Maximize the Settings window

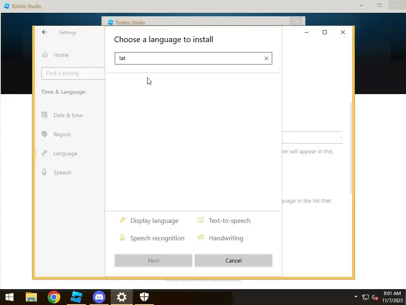coord(325,32)
